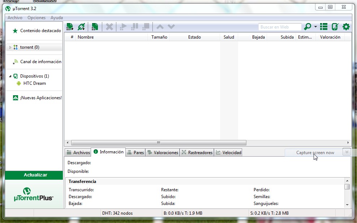Click info panel scrollbar down arrow
The image size is (357, 223).
pyautogui.click(x=347, y=205)
